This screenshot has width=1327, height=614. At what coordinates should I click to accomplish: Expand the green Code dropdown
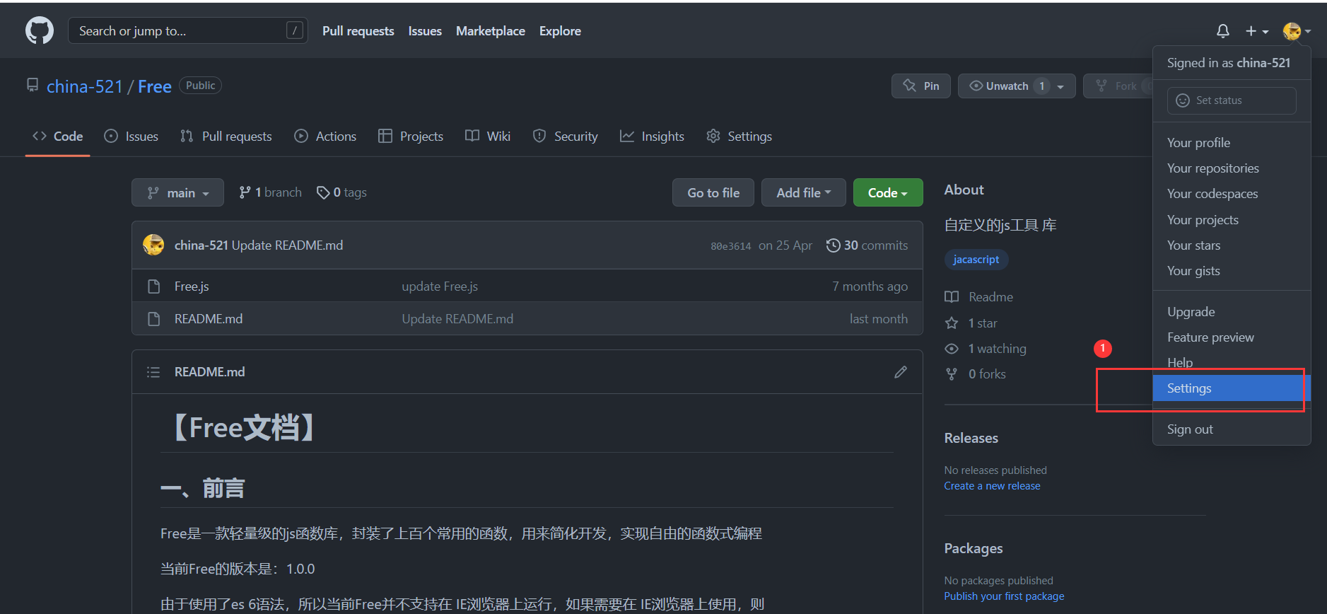[888, 192]
